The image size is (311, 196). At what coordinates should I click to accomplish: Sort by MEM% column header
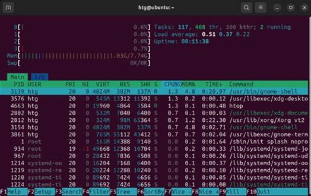point(188,85)
